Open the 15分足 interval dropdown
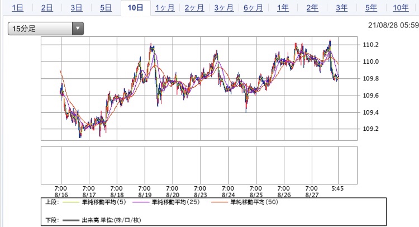Image resolution: width=419 pixels, height=227 pixels. pos(46,29)
